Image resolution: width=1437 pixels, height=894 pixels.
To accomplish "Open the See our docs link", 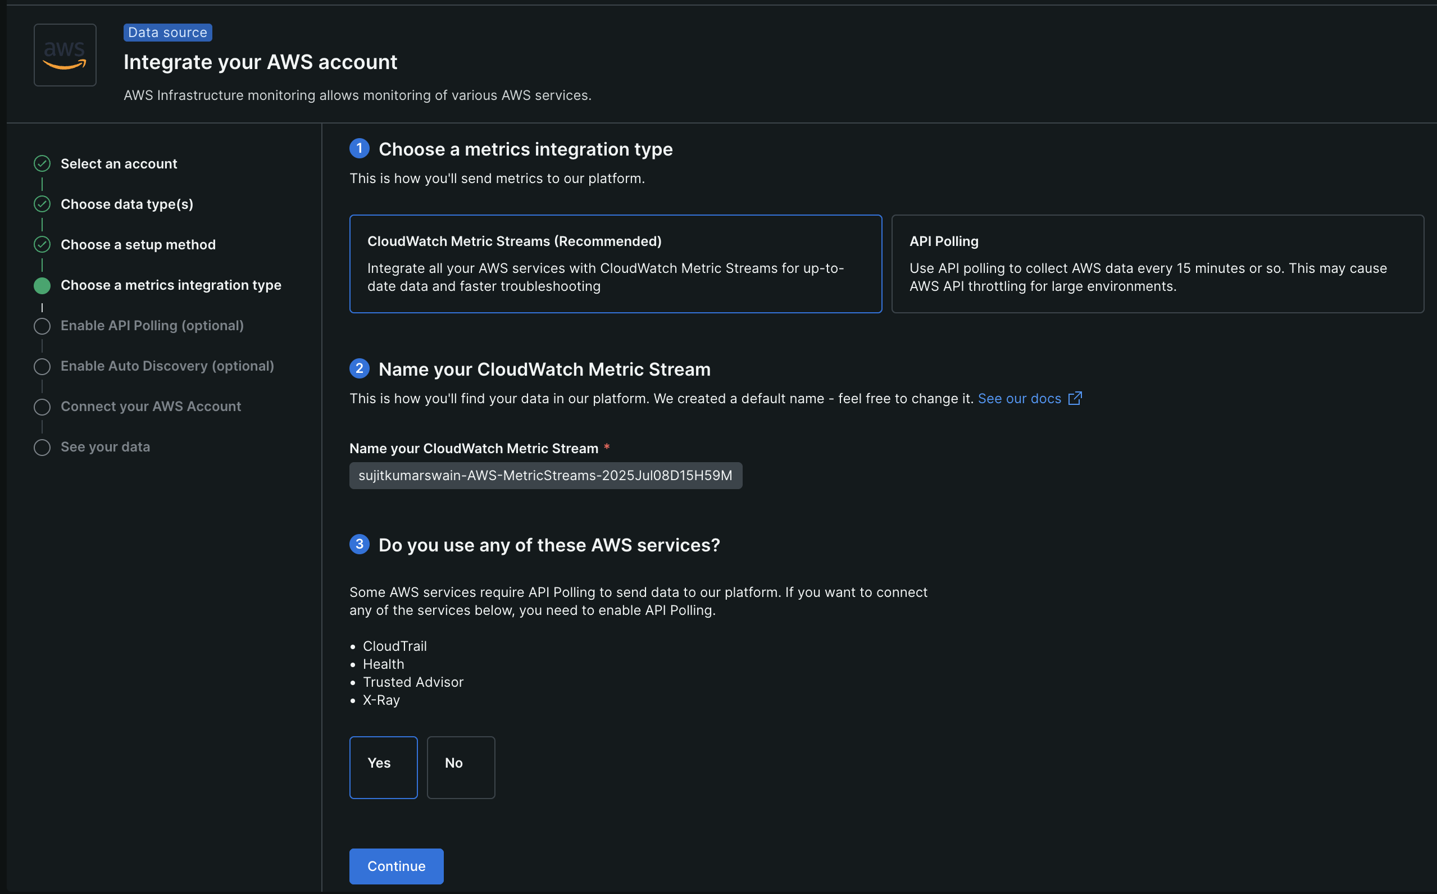I will coord(1019,399).
